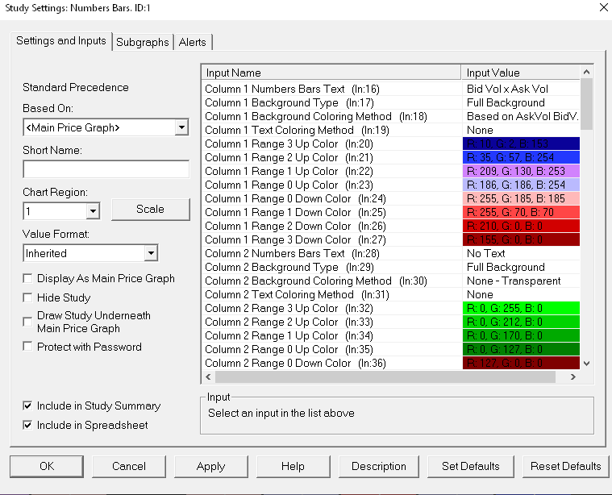Select Column 1 Range 3 Up Color swatch

521,144
